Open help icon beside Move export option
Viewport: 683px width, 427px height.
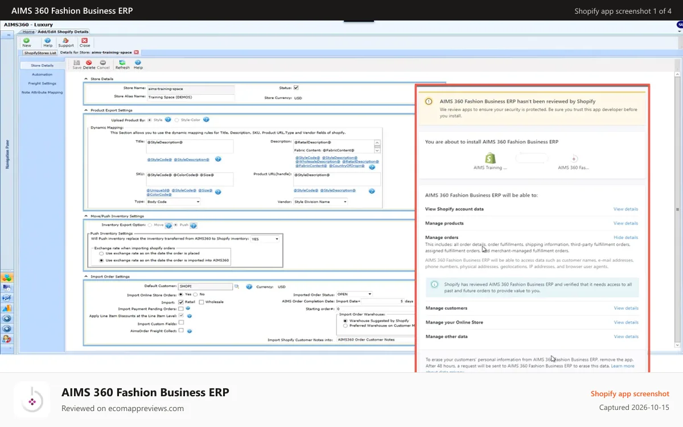point(169,225)
